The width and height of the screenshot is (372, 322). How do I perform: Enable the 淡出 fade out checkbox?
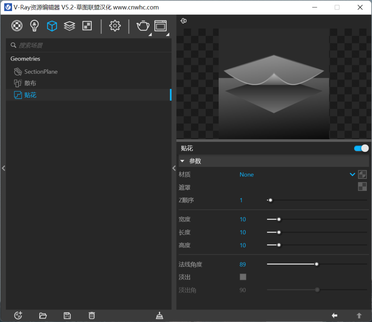pyautogui.click(x=243, y=277)
